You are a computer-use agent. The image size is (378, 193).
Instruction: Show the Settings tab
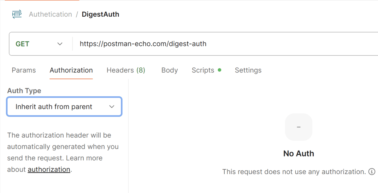248,70
